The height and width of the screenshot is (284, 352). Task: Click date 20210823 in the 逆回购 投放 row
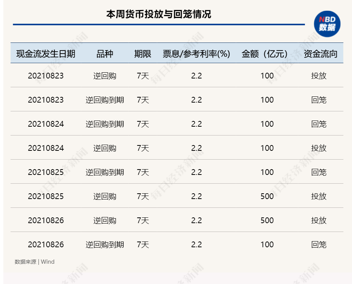tap(46, 76)
